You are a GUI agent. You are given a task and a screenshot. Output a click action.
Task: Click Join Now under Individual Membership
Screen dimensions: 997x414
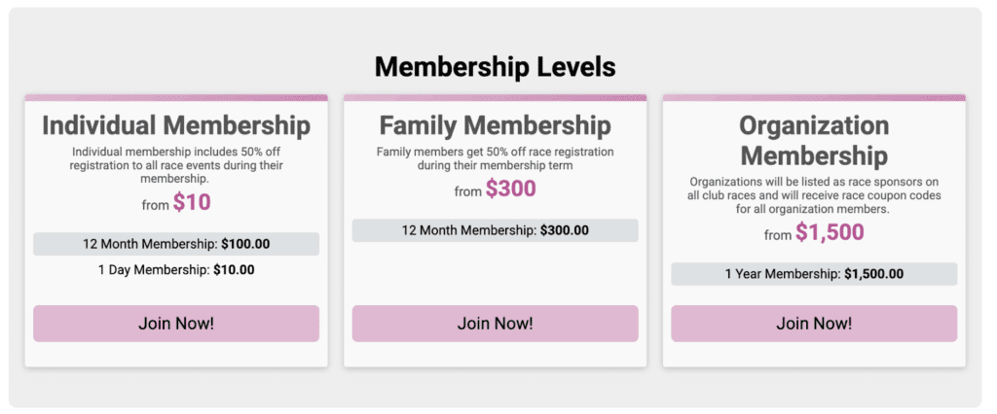coord(176,324)
